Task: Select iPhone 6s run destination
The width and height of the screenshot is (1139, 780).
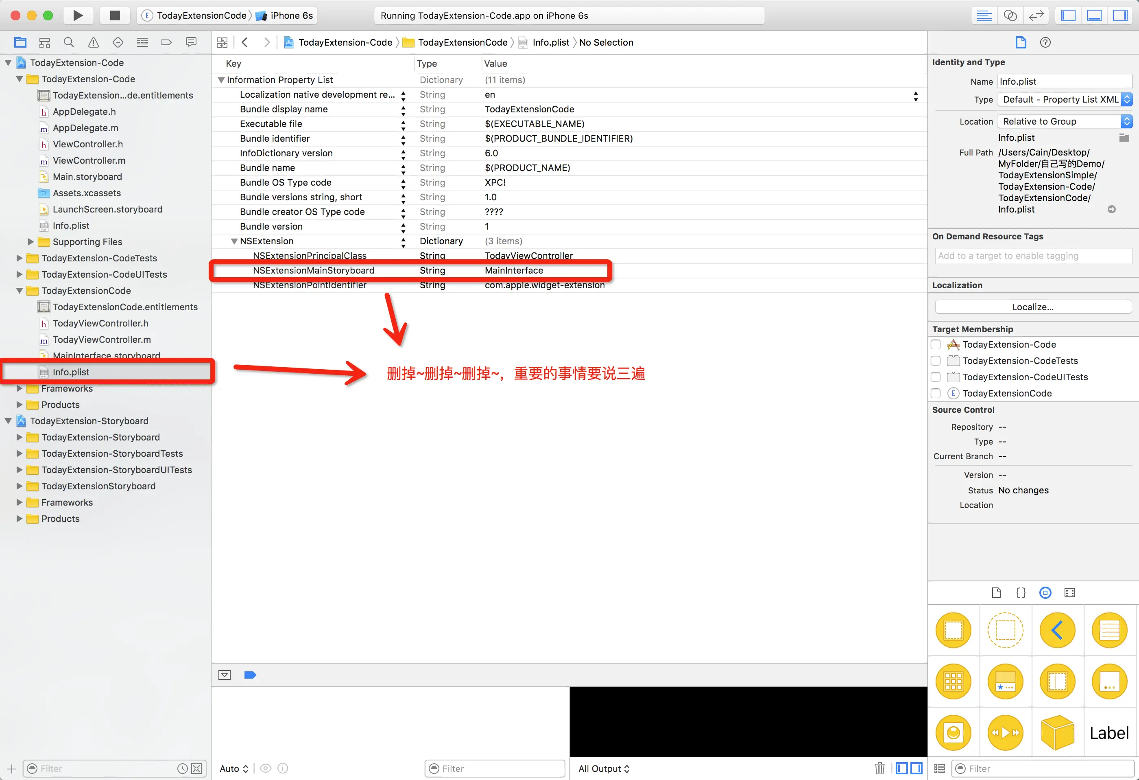Action: point(291,15)
